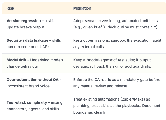Select the bold 'Over-automation without QA' term

[x=31, y=80]
